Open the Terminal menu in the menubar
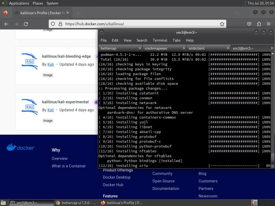Viewport: 275px width, 206px height. (x=160, y=40)
